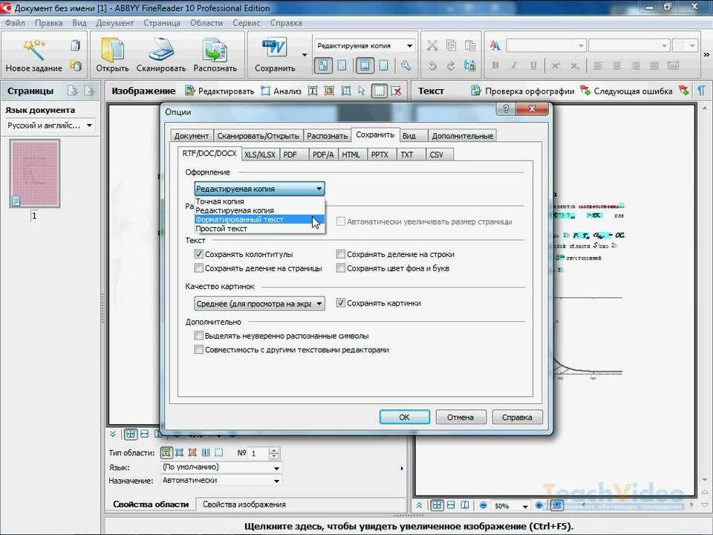This screenshot has height=535, width=713.
Task: Click the Next error (Следующая ошибка) icon
Action: [585, 91]
